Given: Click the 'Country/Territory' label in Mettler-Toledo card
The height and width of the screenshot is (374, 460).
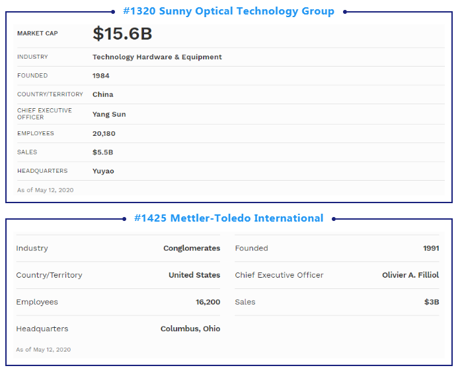Looking at the screenshot, I should pyautogui.click(x=49, y=275).
